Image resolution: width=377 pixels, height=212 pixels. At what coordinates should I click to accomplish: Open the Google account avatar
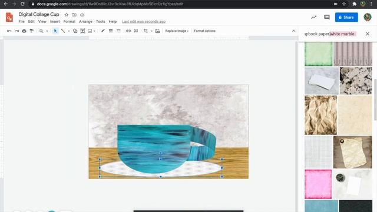(x=368, y=17)
